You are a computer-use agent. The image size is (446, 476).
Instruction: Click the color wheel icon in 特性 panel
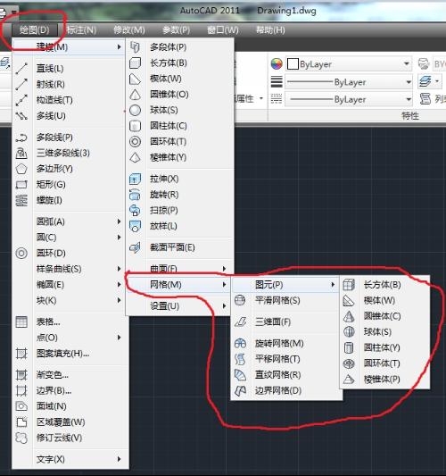pyautogui.click(x=277, y=64)
